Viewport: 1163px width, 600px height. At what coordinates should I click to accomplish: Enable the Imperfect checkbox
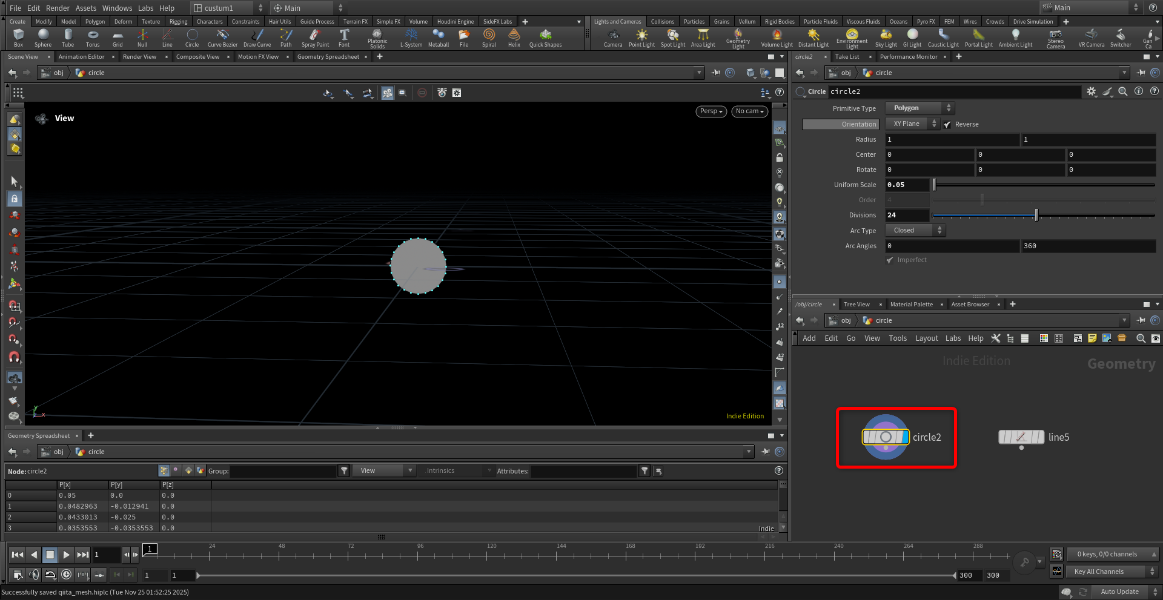point(890,260)
